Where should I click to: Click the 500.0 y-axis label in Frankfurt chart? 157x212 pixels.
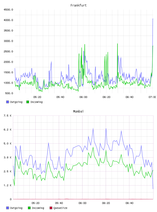tap(9, 93)
